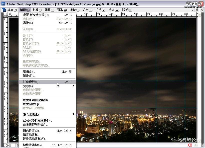Click the vertical scrollbar up arrow
The image size is (205, 148).
pyautogui.click(x=200, y=15)
